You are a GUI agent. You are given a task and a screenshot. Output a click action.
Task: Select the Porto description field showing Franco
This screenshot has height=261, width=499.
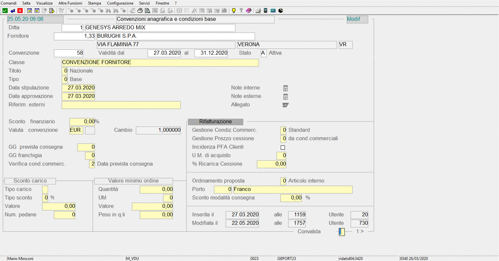pos(293,189)
